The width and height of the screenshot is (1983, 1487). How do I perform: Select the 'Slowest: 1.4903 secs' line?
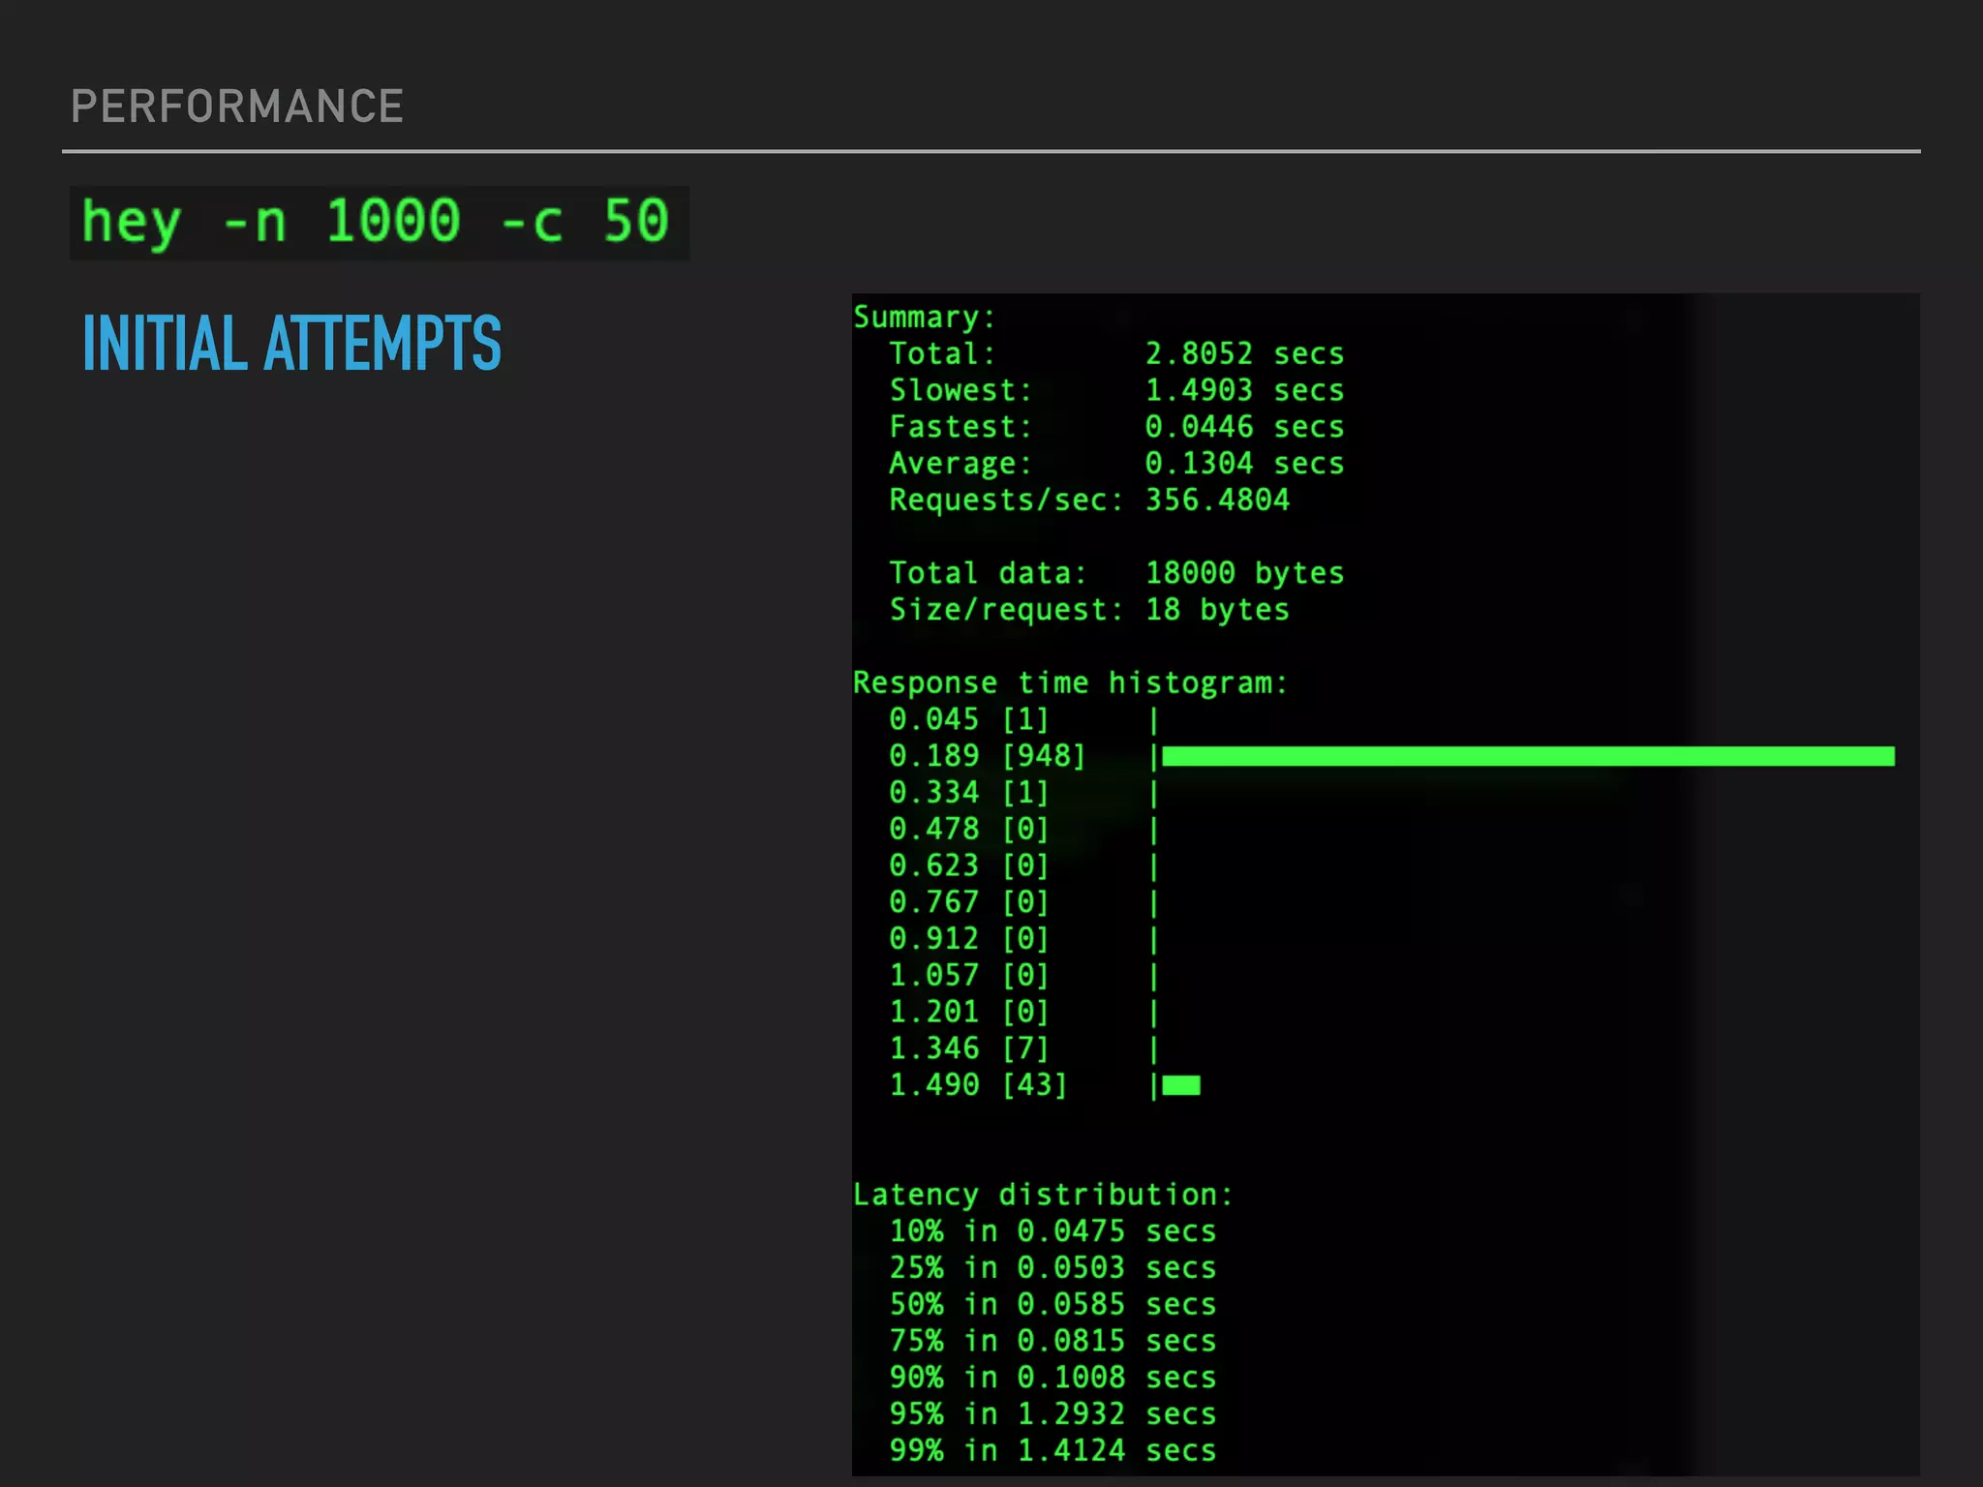(1116, 390)
